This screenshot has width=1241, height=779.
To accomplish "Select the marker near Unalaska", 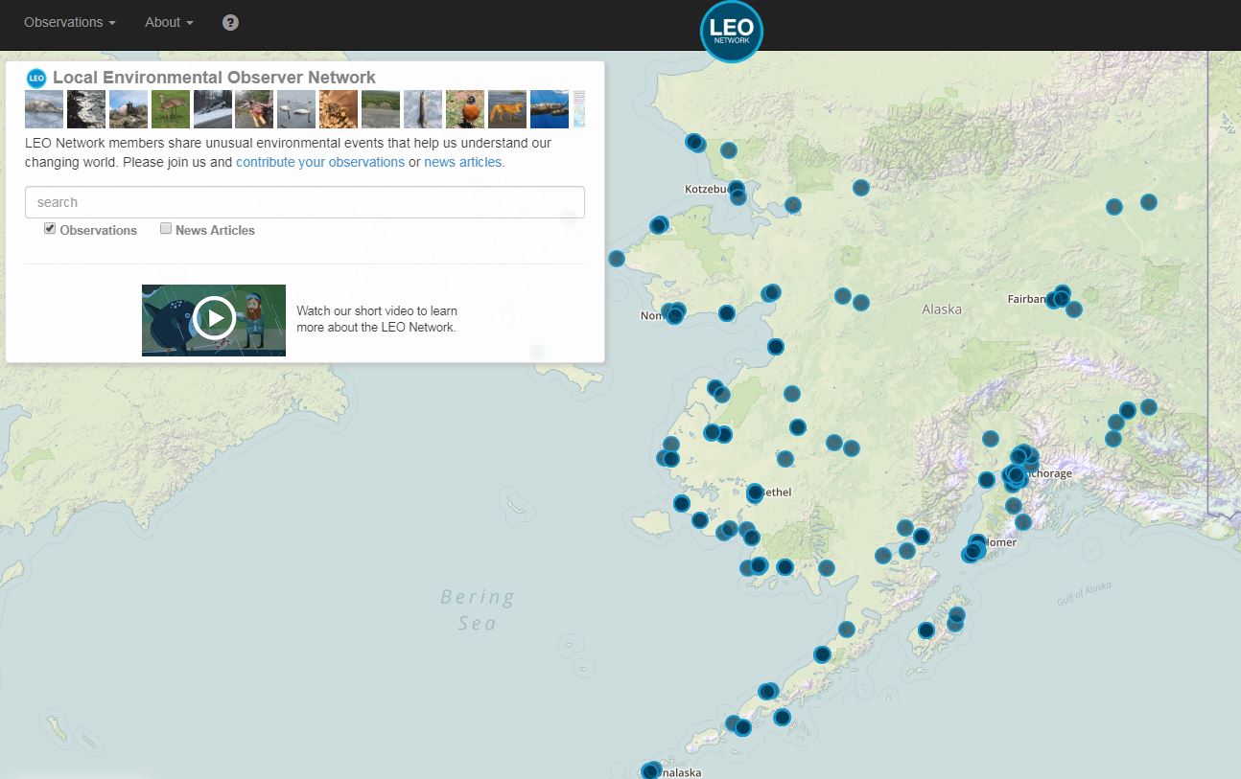I will tap(648, 768).
